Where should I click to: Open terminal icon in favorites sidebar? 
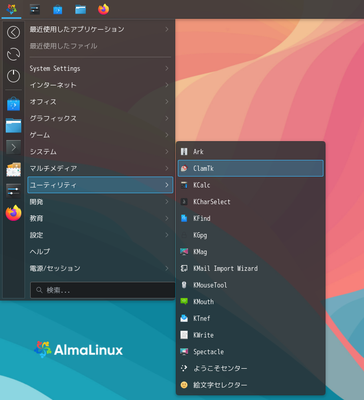[14, 147]
